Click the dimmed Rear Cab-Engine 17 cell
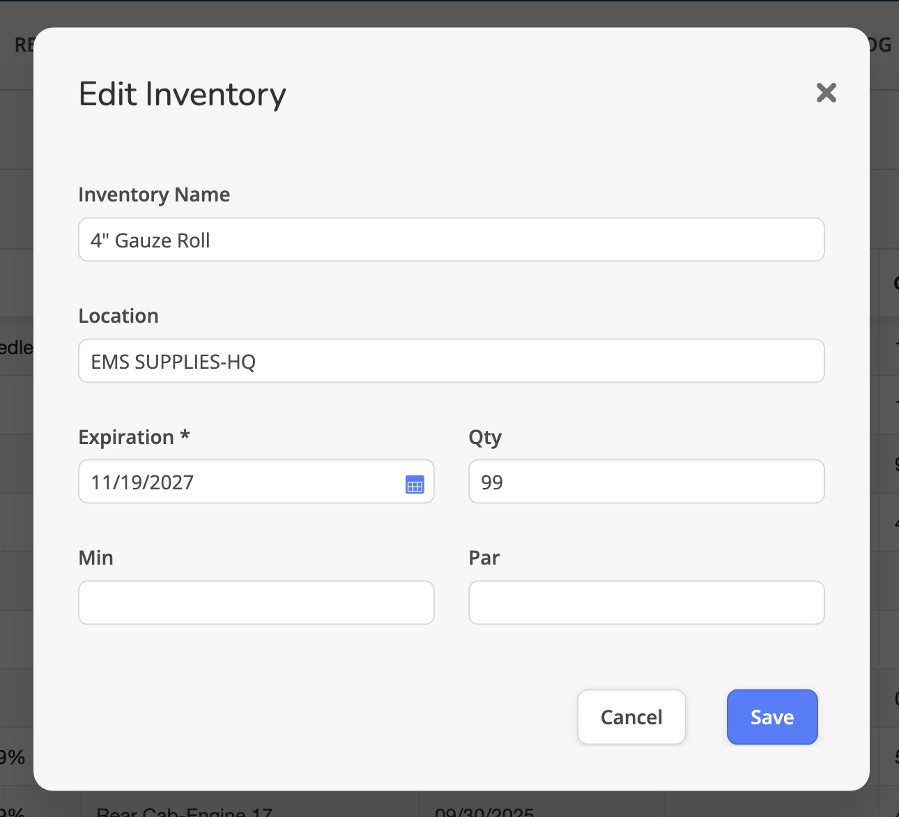The image size is (899, 817). pyautogui.click(x=185, y=810)
